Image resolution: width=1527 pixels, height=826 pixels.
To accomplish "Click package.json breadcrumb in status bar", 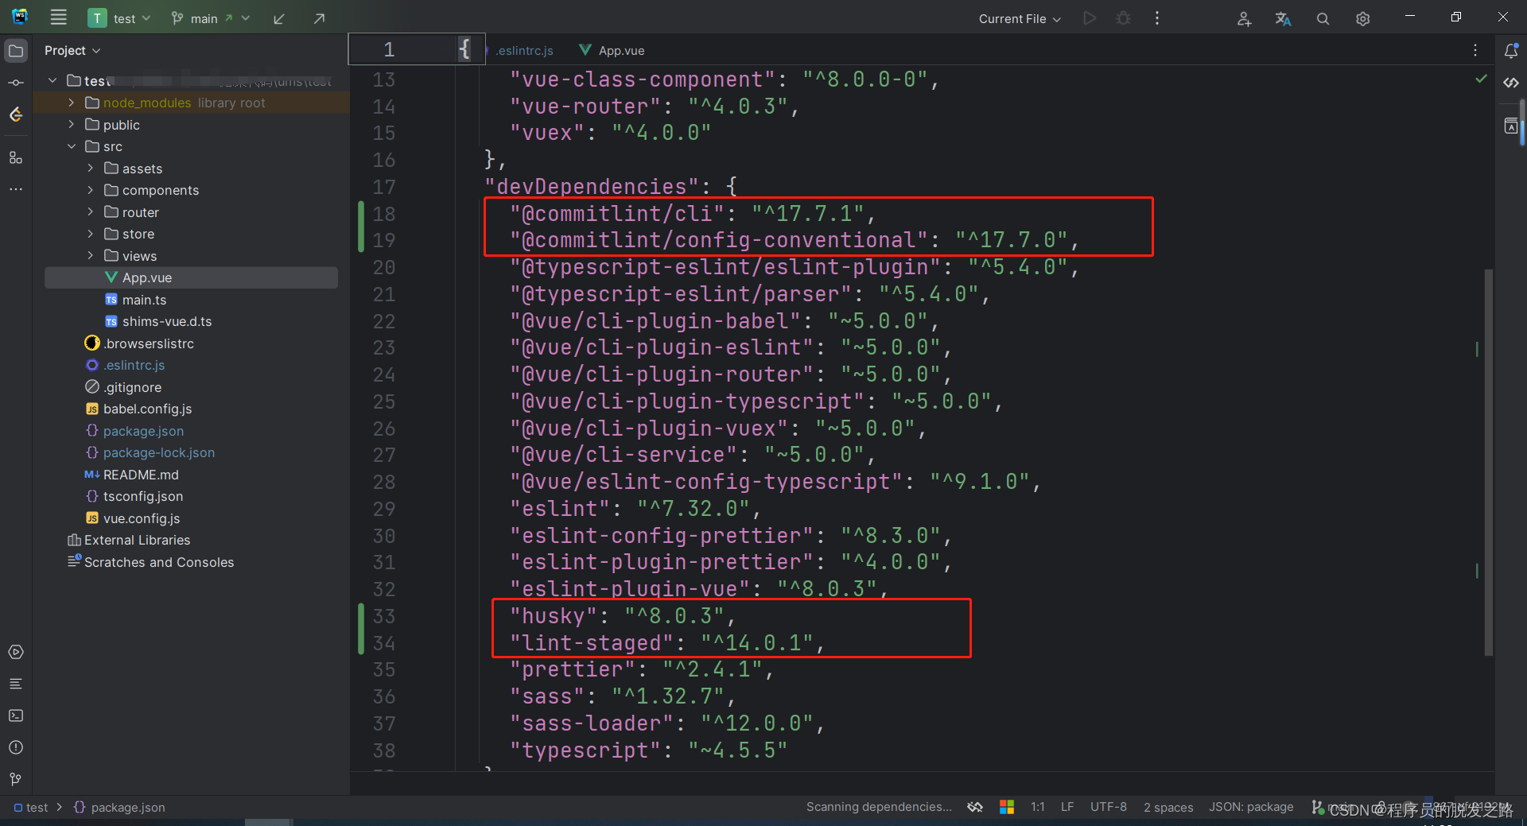I will [127, 807].
